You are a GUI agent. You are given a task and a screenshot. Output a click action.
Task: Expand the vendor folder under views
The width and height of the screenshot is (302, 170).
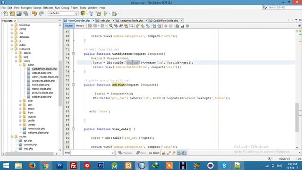click(20, 125)
